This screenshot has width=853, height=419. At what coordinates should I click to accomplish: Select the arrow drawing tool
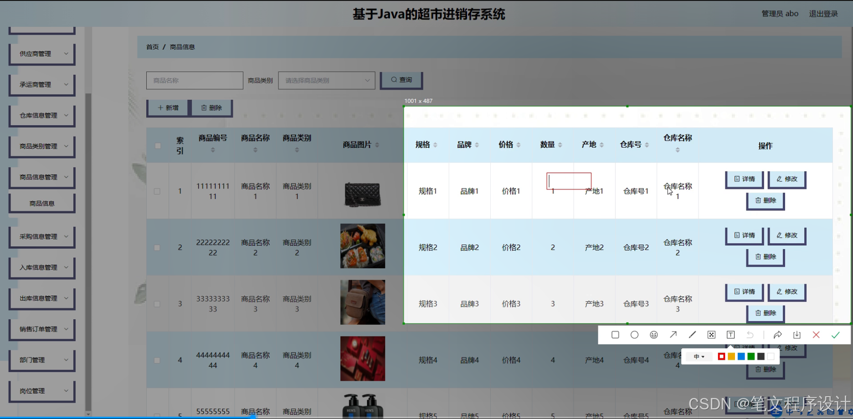(x=673, y=335)
